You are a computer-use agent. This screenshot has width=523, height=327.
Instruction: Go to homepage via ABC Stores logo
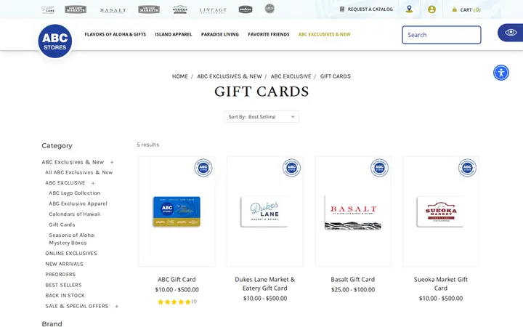(55, 41)
